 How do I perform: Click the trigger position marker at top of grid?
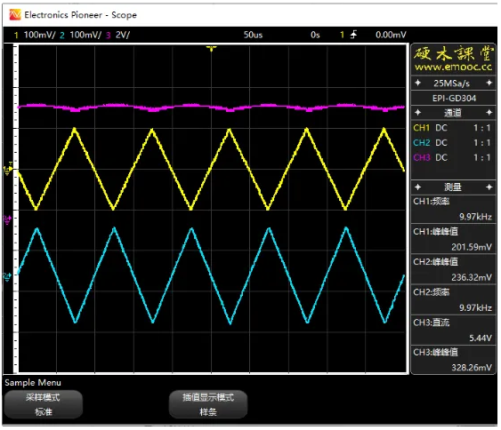[x=211, y=49]
